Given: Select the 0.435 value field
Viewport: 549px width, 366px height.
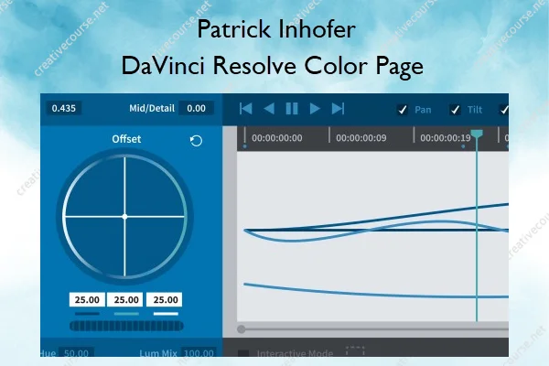Looking at the screenshot, I should coord(64,108).
